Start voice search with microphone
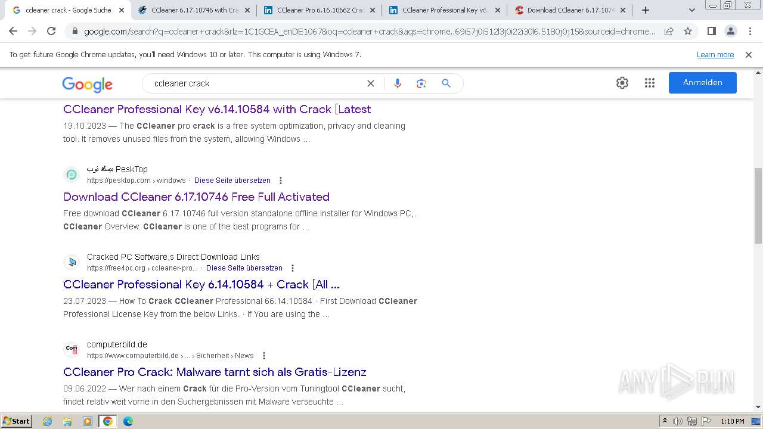The image size is (763, 429). (398, 83)
